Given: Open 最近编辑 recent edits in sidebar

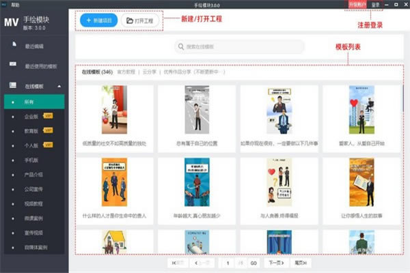Looking at the screenshot, I should 34,46.
